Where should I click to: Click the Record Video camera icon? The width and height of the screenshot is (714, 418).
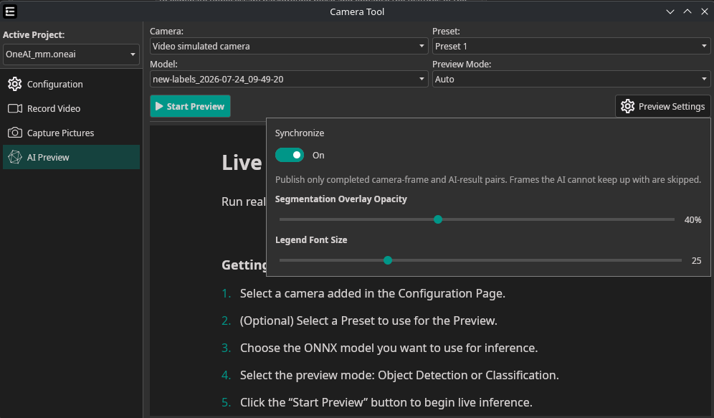(14, 108)
